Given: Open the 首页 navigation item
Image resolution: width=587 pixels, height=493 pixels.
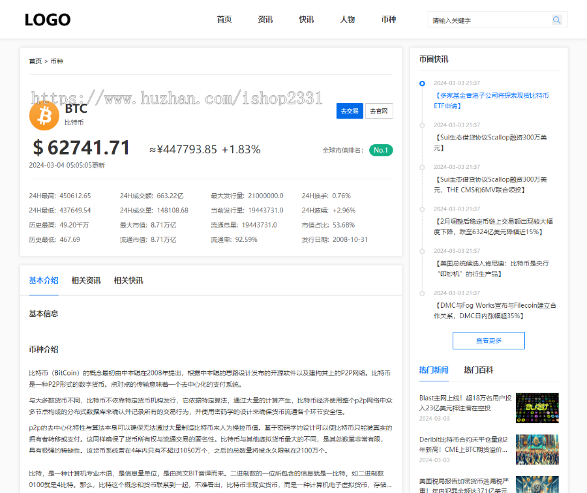Looking at the screenshot, I should point(224,20).
